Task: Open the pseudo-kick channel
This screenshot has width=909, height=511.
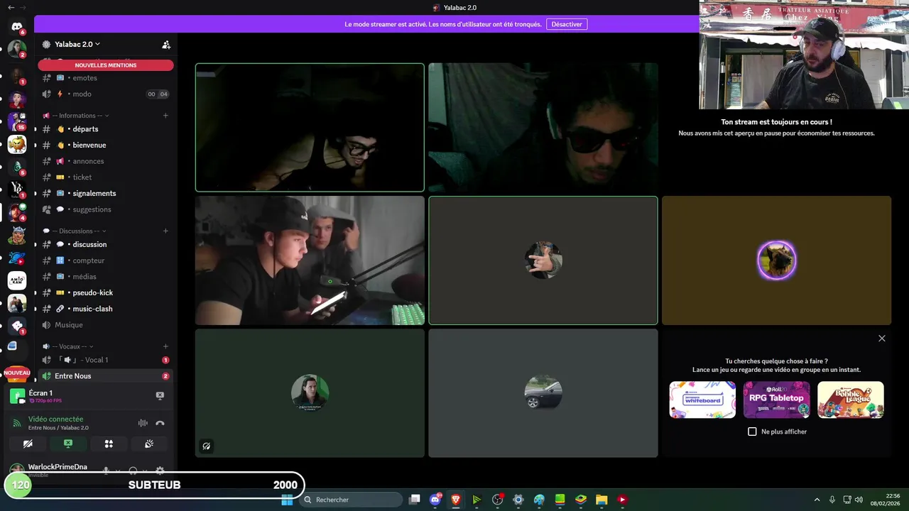Action: pos(106,292)
